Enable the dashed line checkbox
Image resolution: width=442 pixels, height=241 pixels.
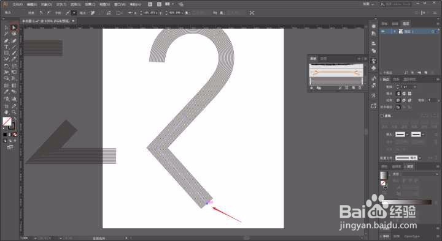pyautogui.click(x=382, y=116)
